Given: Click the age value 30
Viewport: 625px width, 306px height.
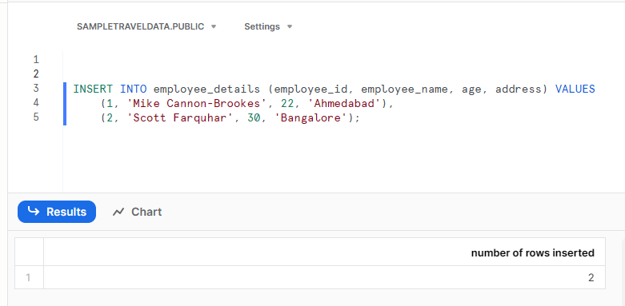Looking at the screenshot, I should (x=254, y=118).
